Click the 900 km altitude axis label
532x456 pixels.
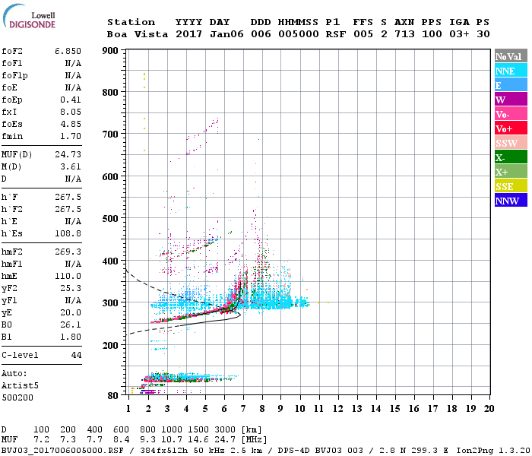coord(110,51)
